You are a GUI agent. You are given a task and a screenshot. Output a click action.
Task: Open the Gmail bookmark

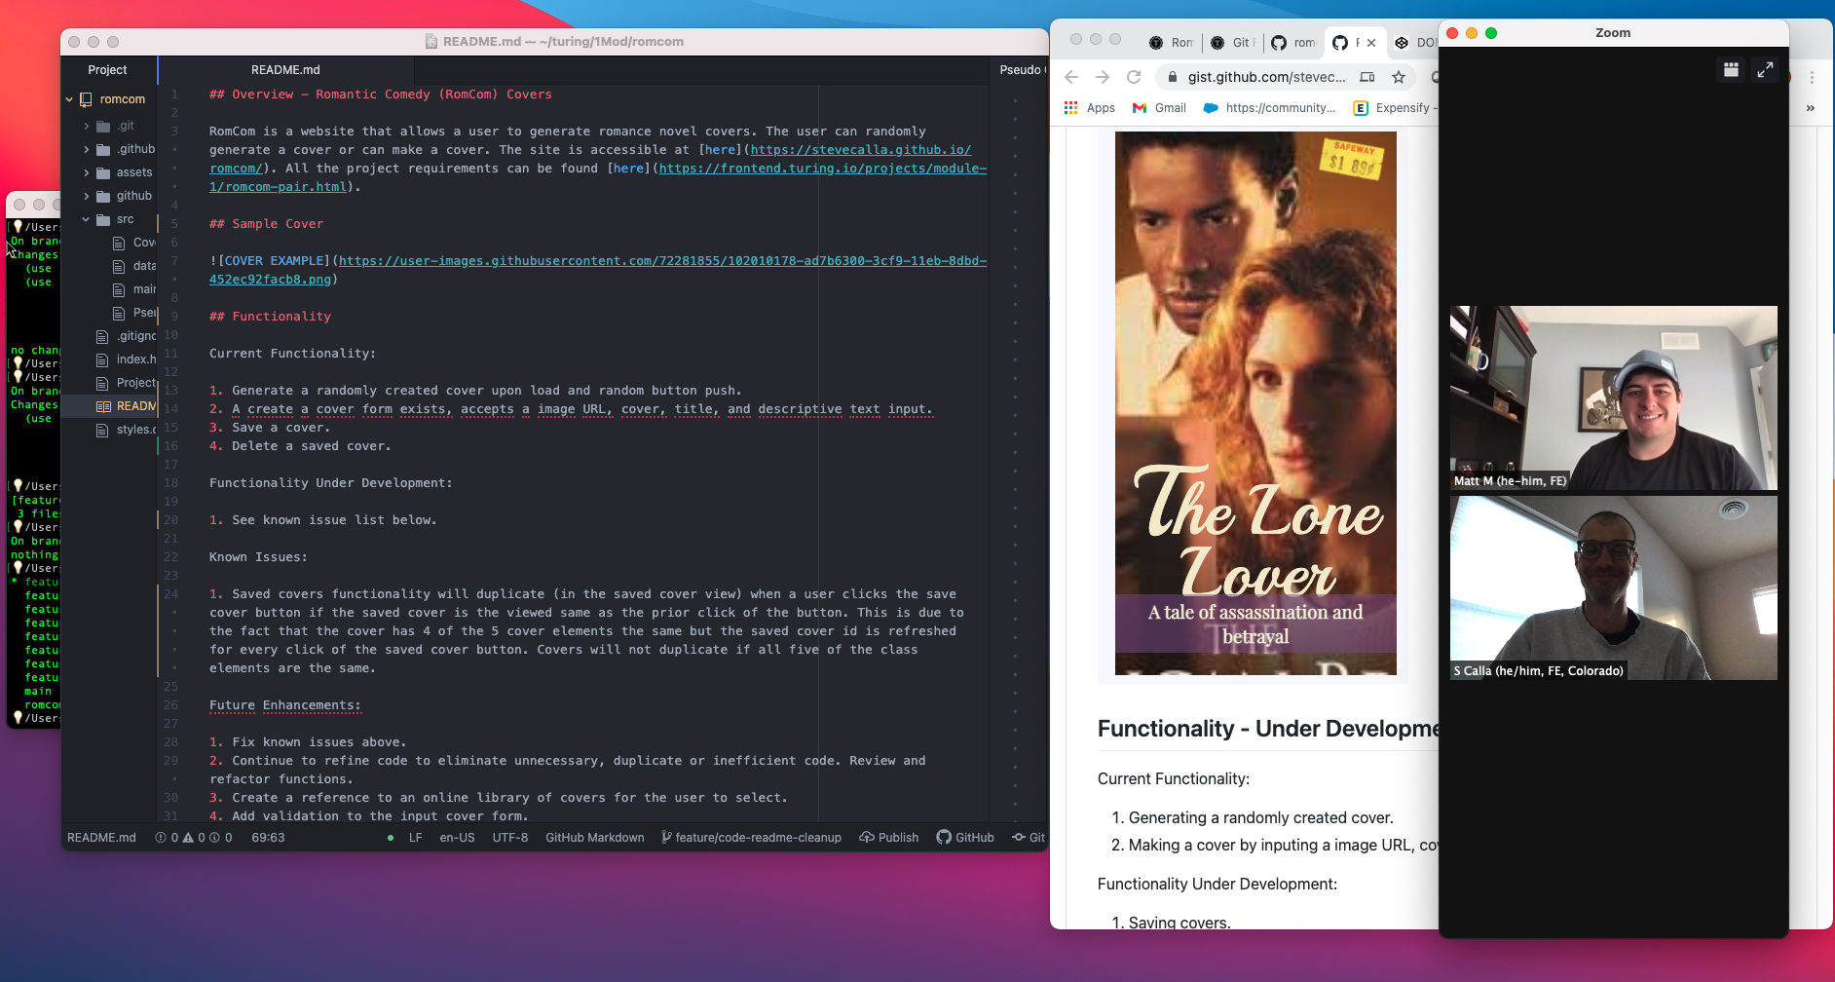(x=1159, y=107)
